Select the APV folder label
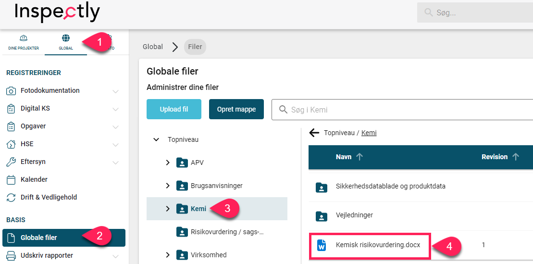Screen dimensions: 533x264 (x=197, y=163)
